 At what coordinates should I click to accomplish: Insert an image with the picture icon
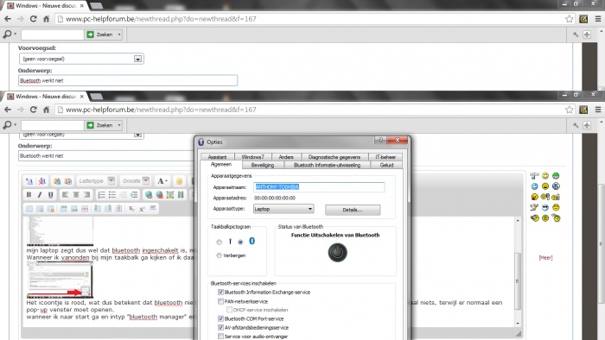tap(170, 195)
